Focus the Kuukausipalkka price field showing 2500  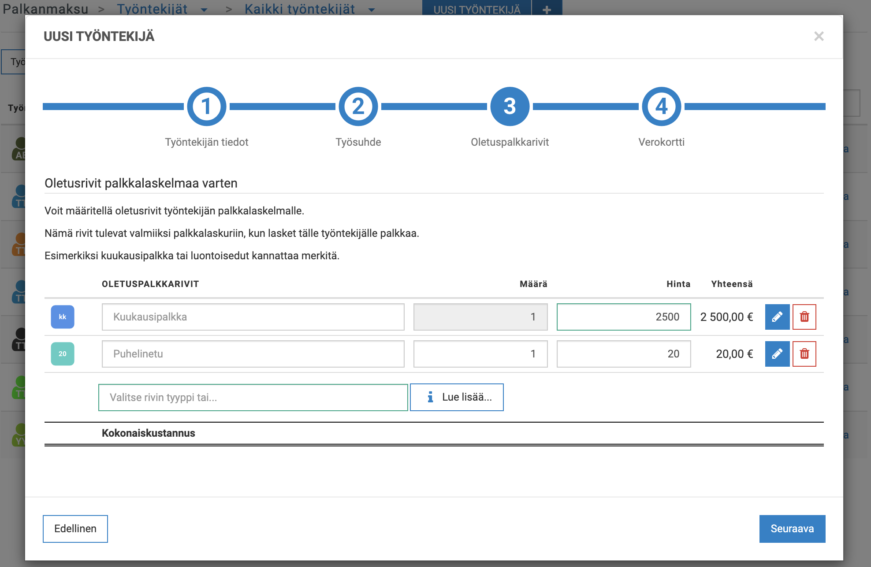click(x=623, y=317)
